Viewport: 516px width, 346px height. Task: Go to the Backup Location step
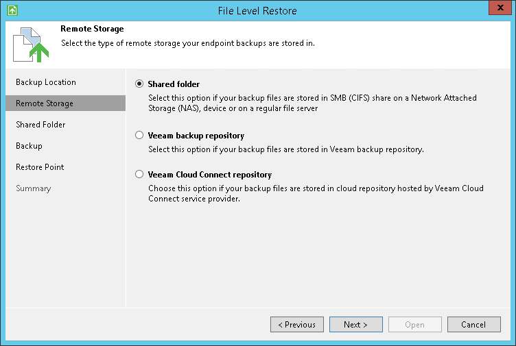(46, 82)
